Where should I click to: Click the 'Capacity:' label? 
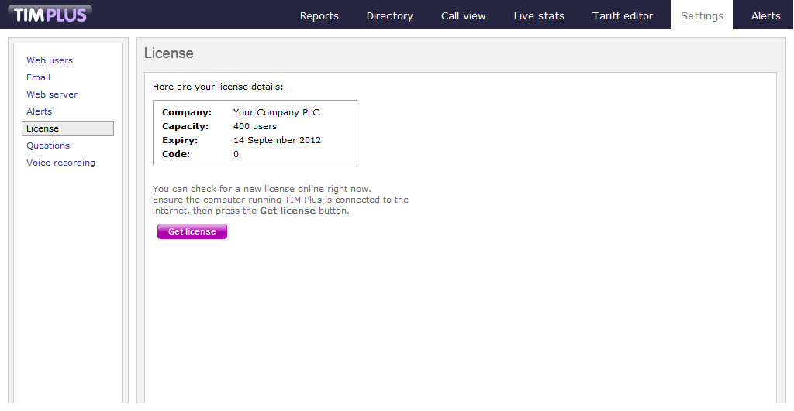click(x=185, y=126)
